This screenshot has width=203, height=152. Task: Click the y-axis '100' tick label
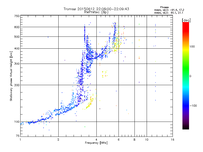coord(17,122)
